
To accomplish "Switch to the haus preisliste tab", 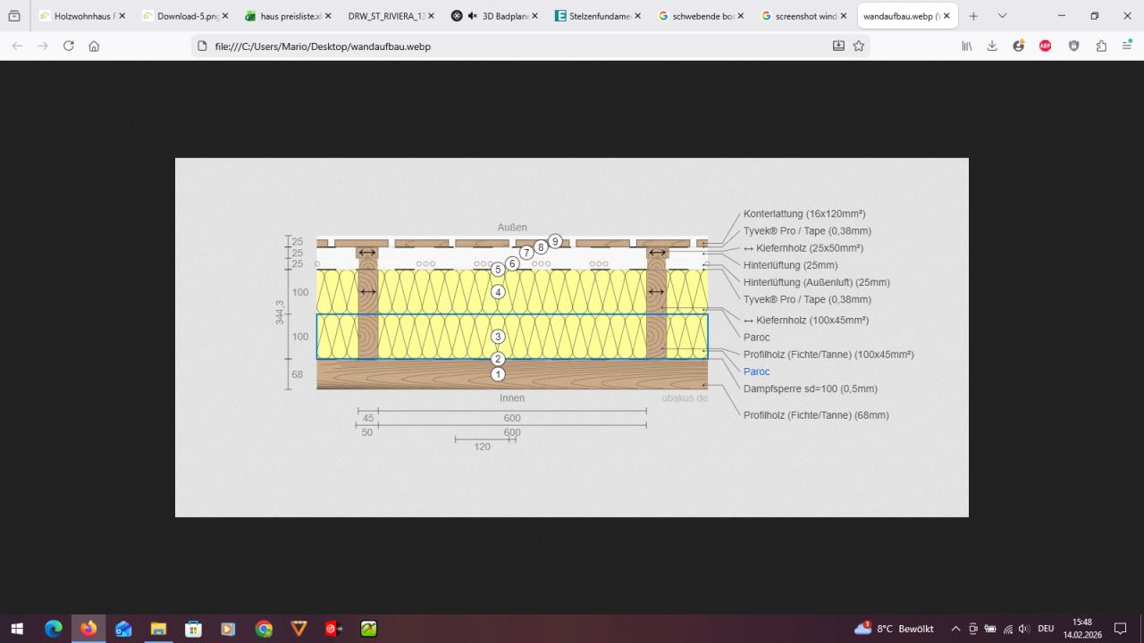I will 290,16.
